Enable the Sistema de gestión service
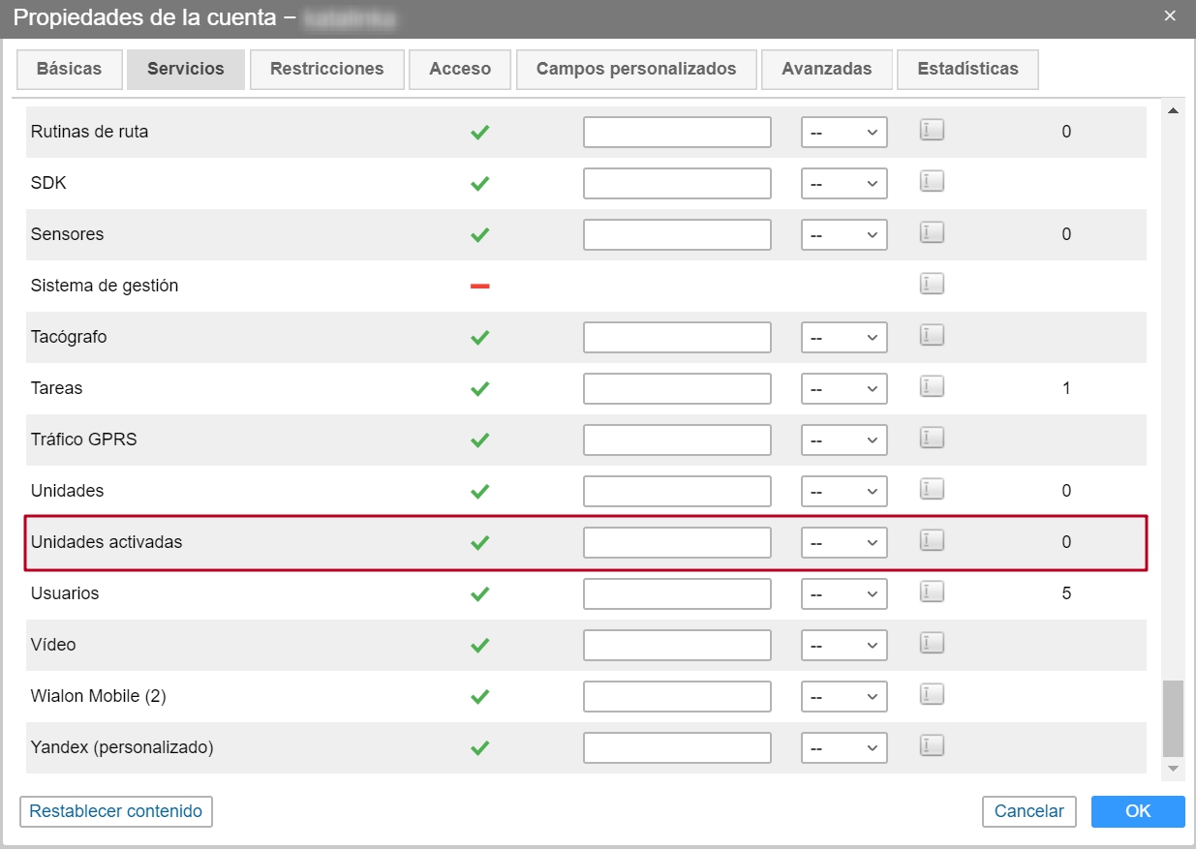The image size is (1196, 849). [479, 284]
